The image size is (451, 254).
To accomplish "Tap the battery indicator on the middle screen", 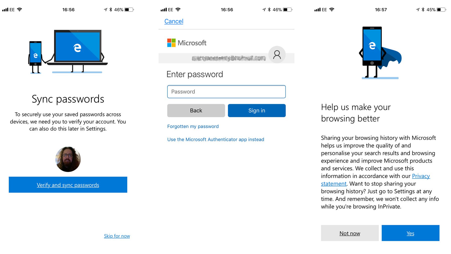I will click(x=288, y=10).
